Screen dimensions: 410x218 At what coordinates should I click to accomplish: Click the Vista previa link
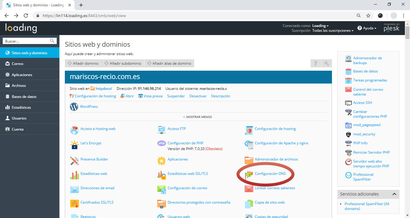coord(153,96)
